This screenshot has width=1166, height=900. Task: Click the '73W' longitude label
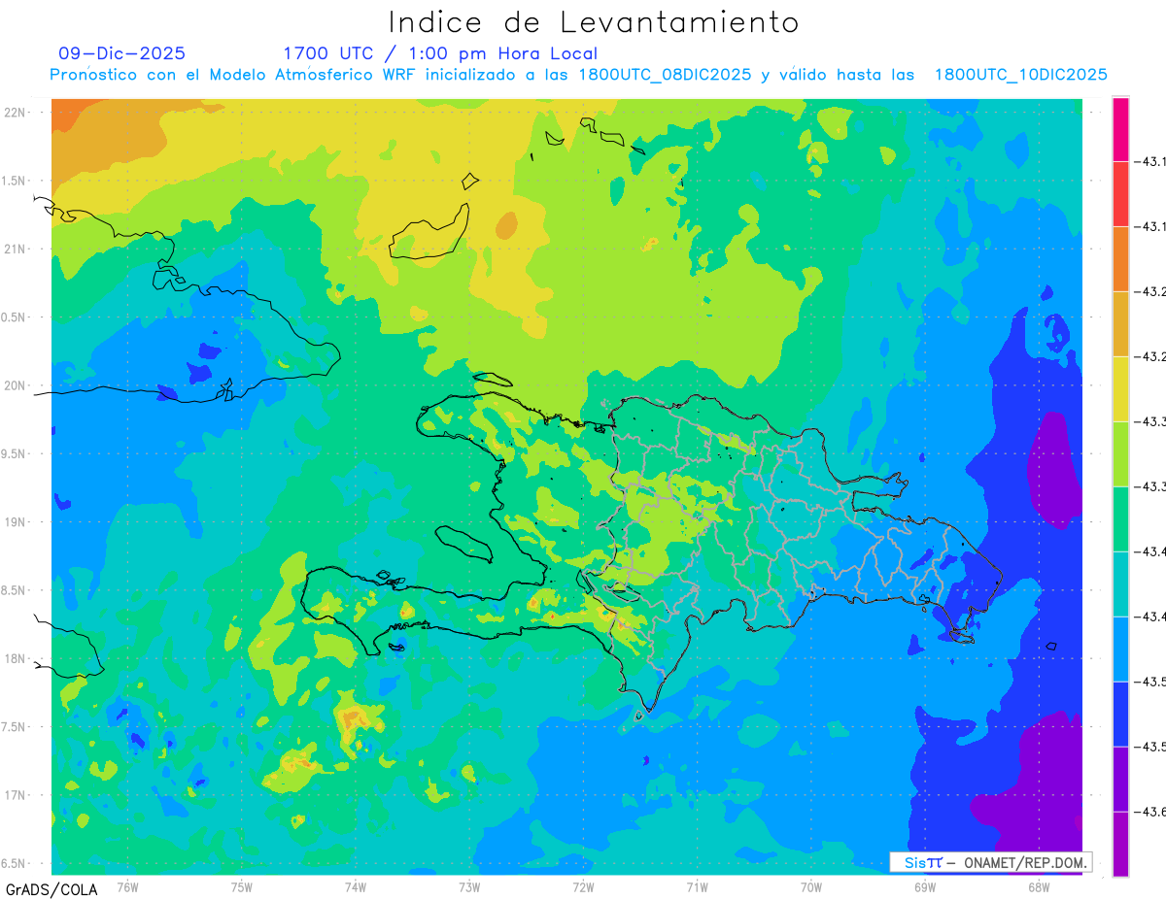(x=469, y=886)
